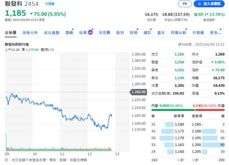Click the 18.88 (137.59) 本益比 figure
229x165 pixels.
(176, 15)
